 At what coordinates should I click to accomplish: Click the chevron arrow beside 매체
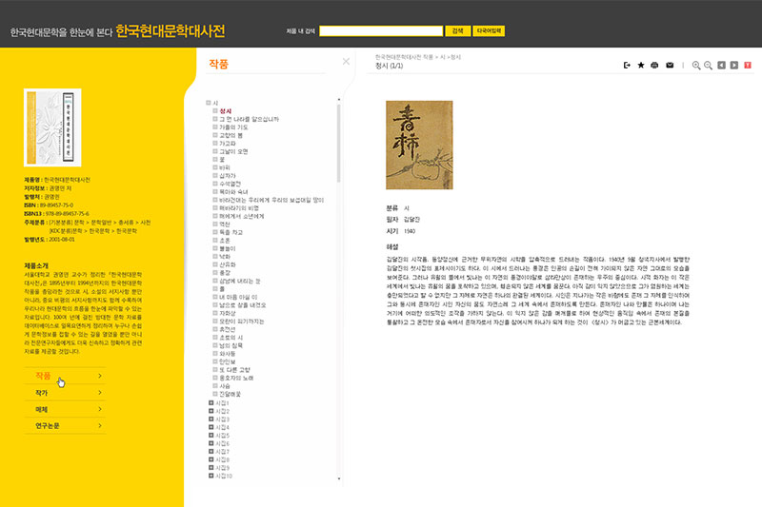100,409
